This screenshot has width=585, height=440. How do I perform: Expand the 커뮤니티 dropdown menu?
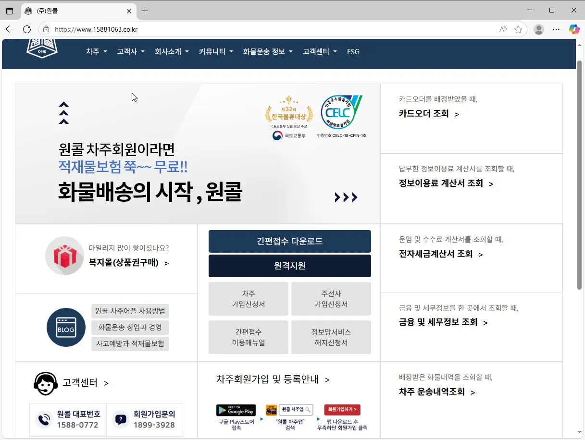coord(216,51)
